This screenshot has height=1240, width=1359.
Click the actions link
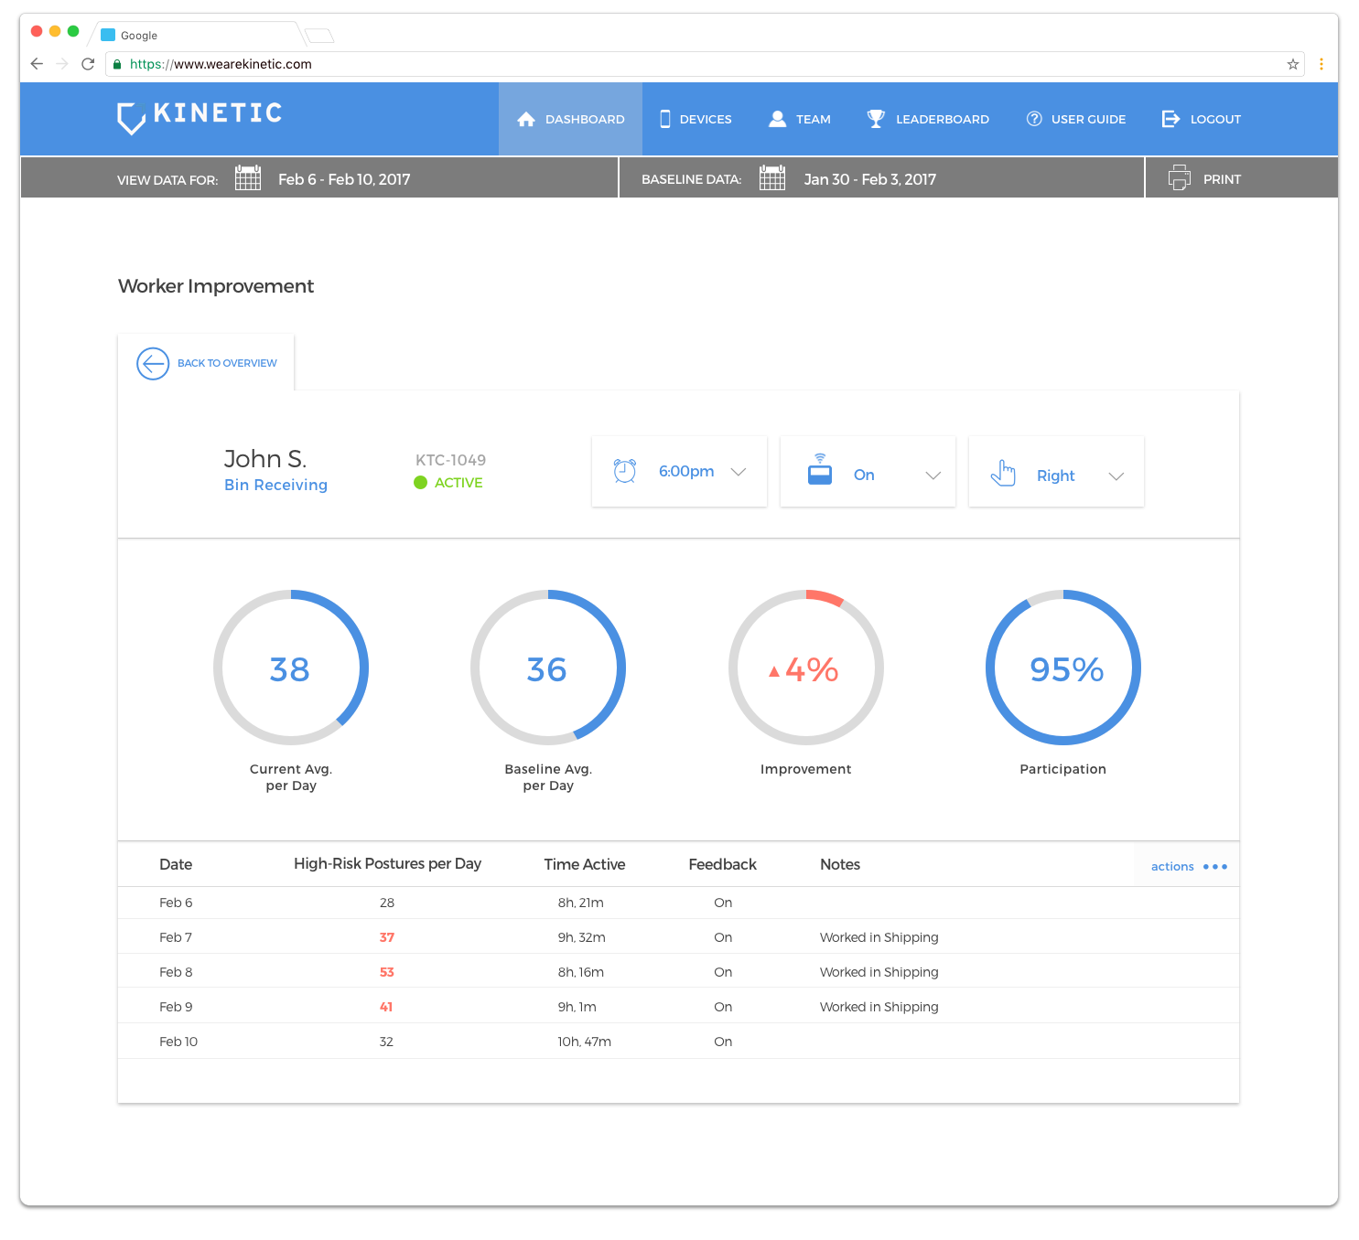click(x=1172, y=866)
